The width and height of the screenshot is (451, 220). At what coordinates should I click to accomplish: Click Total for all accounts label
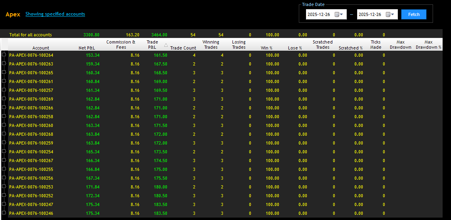click(30, 35)
